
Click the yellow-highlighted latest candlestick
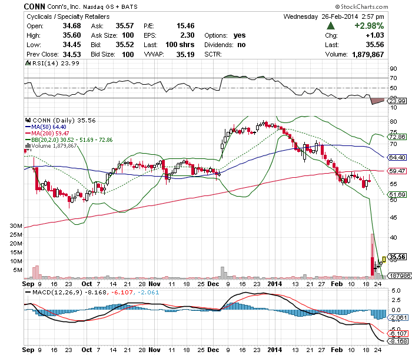click(x=384, y=260)
